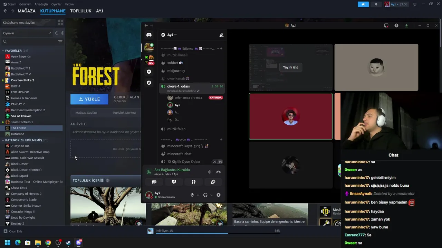
Task: Click Oyun Ekle at bottom left
Action: coord(13,231)
